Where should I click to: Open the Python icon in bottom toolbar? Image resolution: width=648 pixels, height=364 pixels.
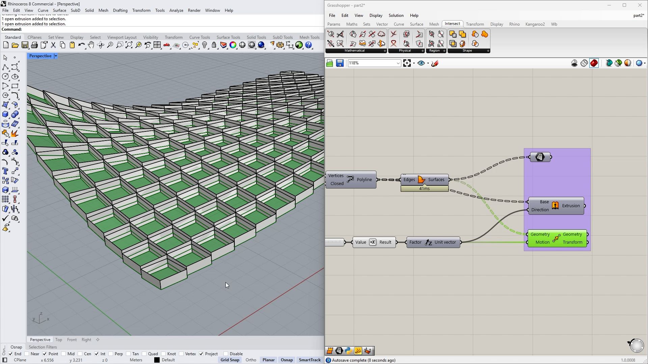[348, 351]
